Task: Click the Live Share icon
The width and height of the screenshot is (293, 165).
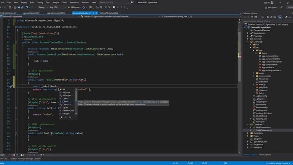Action: click(266, 7)
